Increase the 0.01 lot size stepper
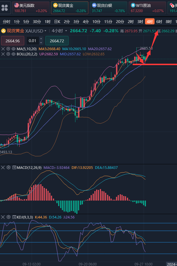The image size is (177, 266). [x=41, y=39]
